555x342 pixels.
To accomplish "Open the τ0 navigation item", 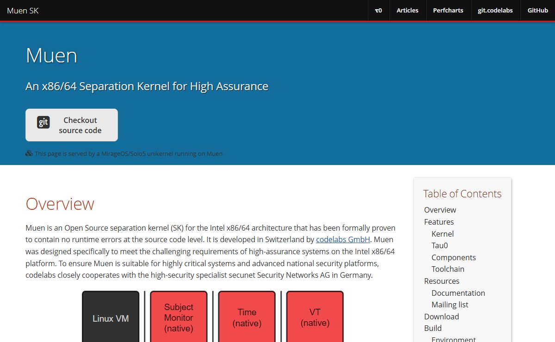I will tap(378, 10).
